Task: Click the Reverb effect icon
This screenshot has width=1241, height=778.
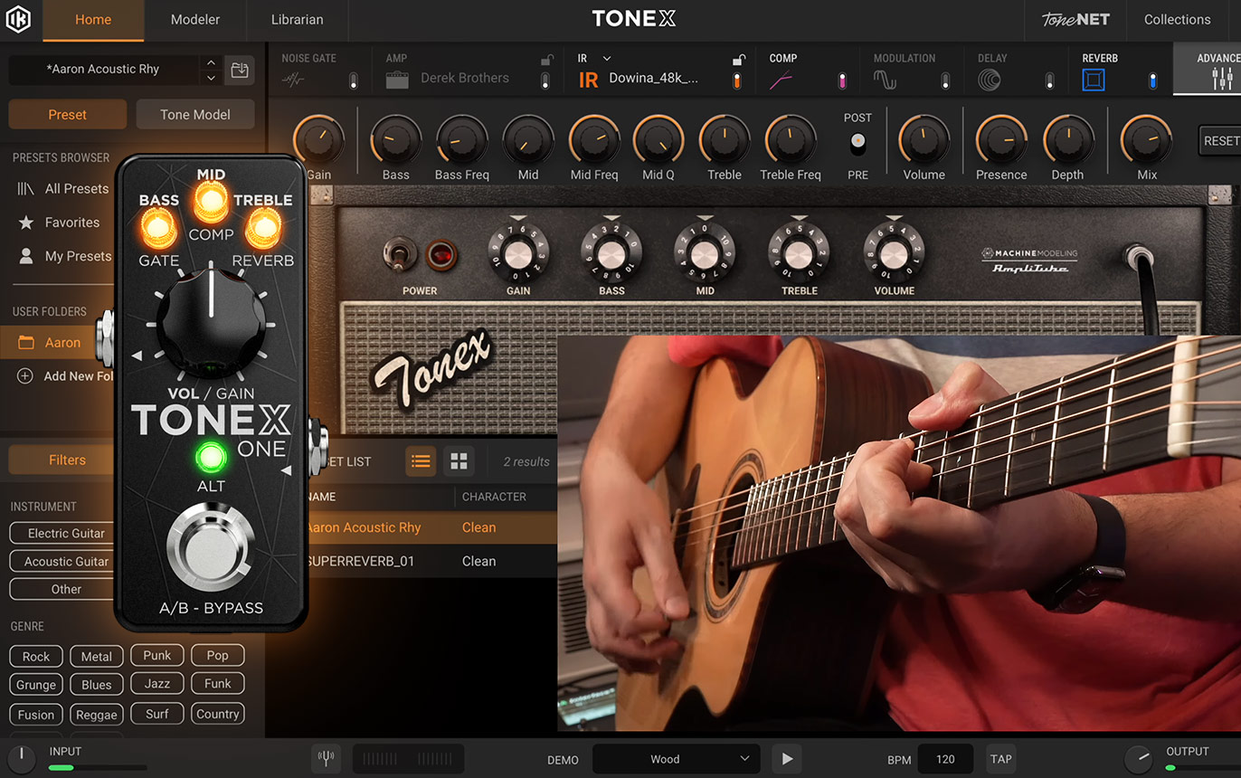Action: coord(1094,81)
